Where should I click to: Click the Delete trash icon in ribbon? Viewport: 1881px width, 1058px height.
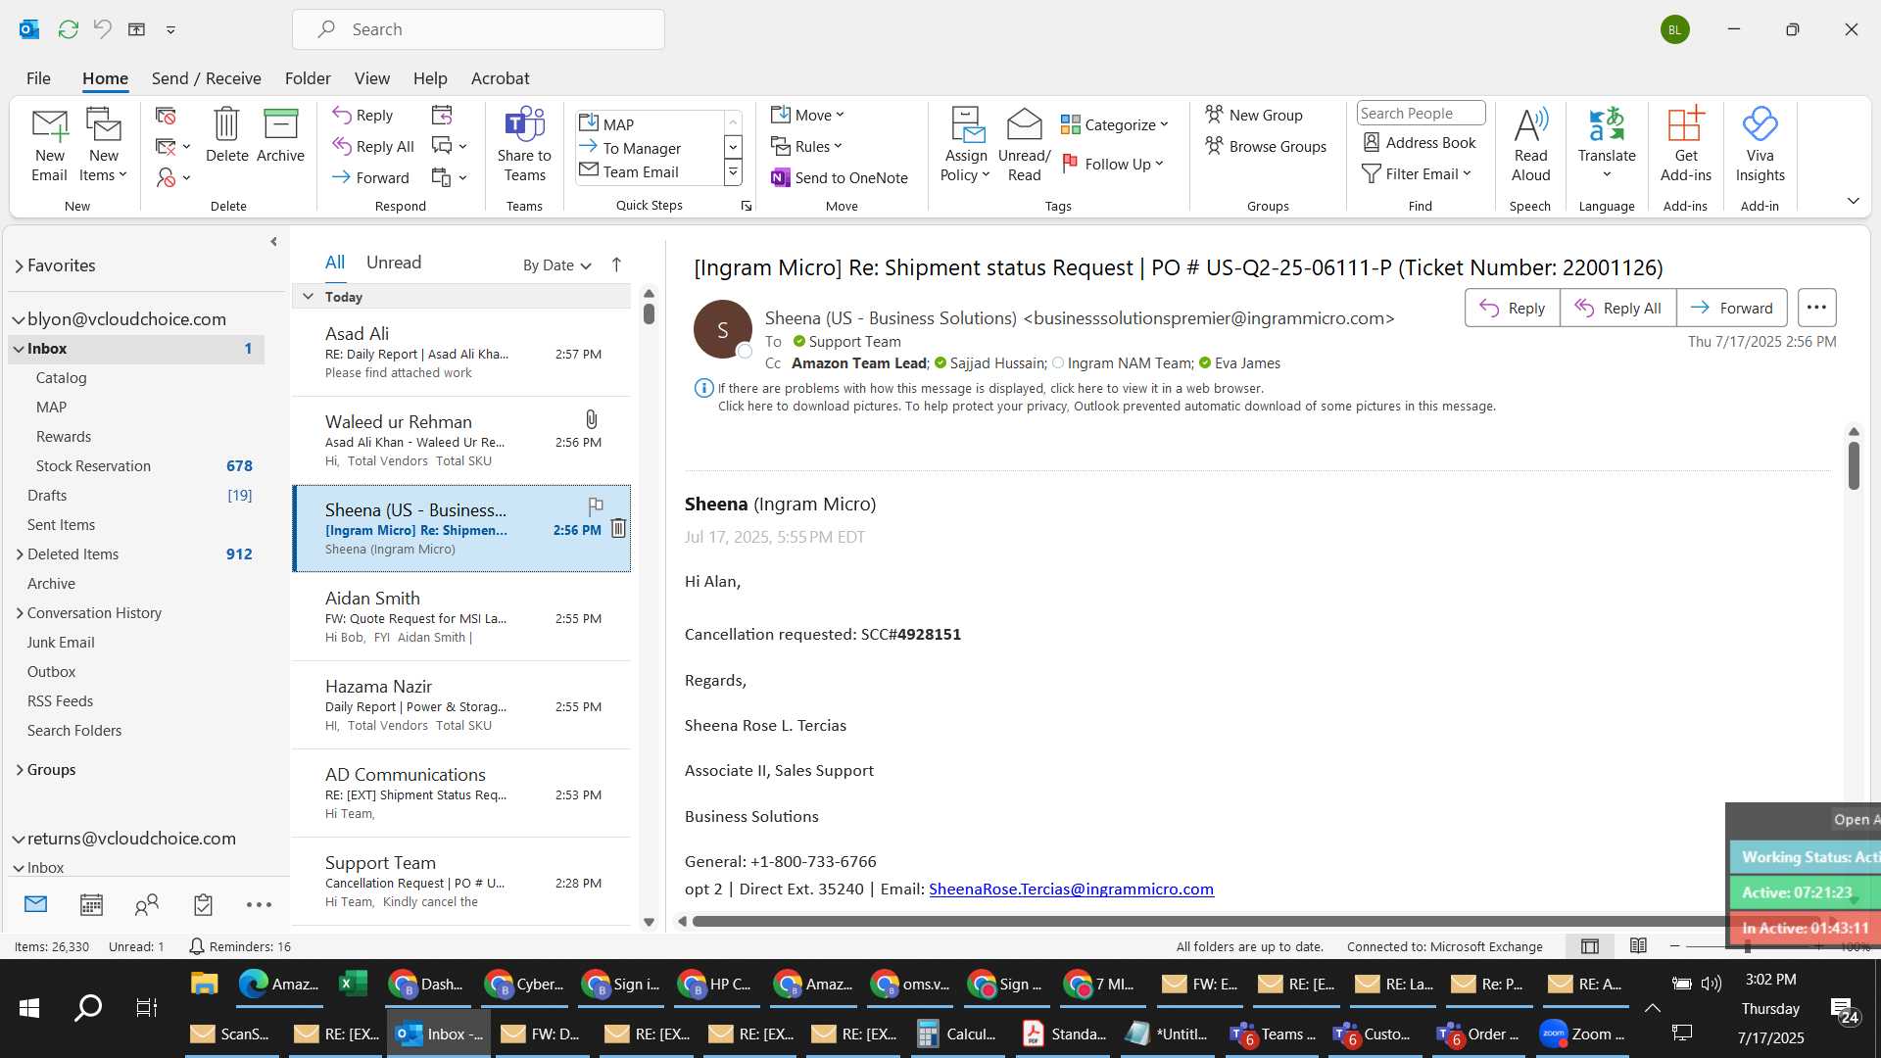pyautogui.click(x=226, y=124)
